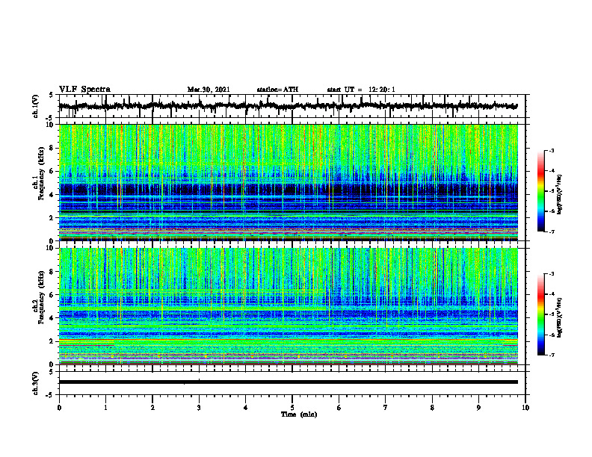
Task: Click tick label "3" on the time axis
Action: 199,408
